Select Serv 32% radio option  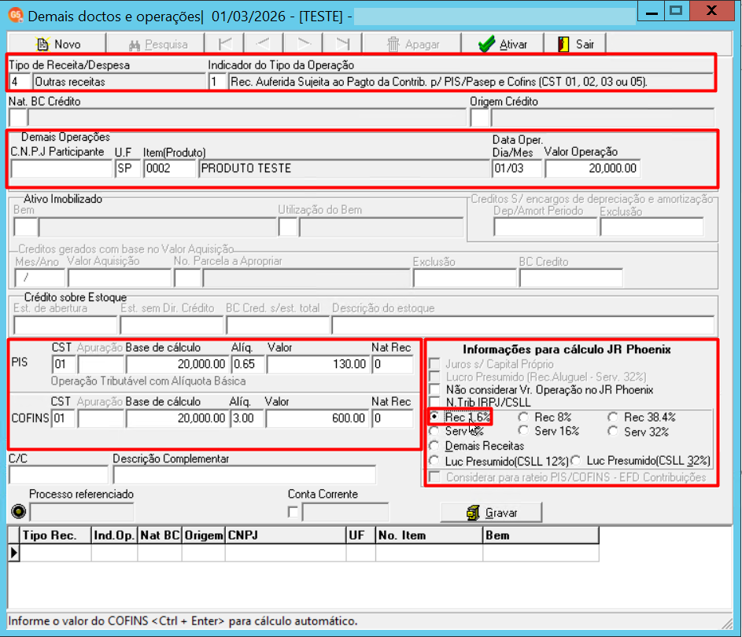[612, 431]
